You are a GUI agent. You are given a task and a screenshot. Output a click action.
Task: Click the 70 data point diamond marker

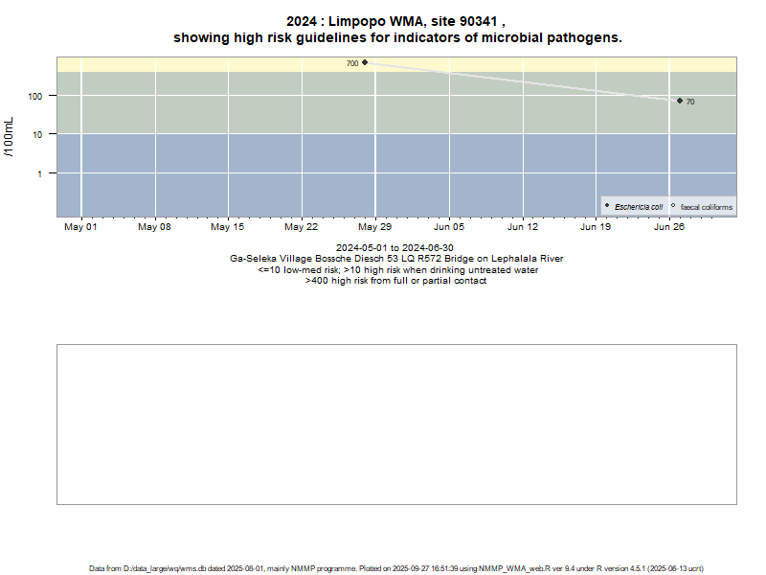click(680, 101)
